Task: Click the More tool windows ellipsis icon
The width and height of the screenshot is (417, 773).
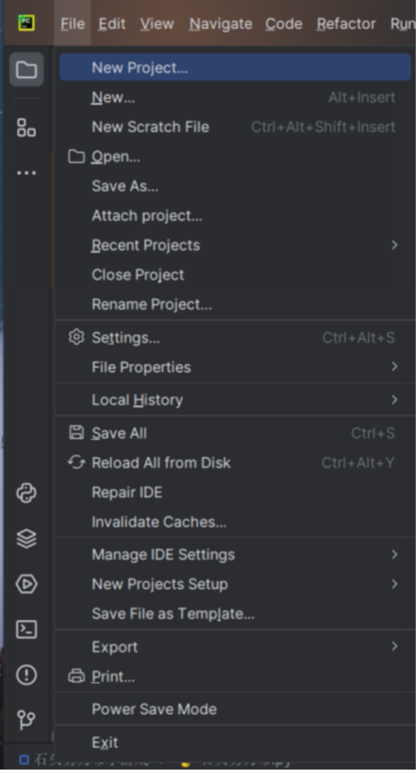Action: pyautogui.click(x=26, y=173)
